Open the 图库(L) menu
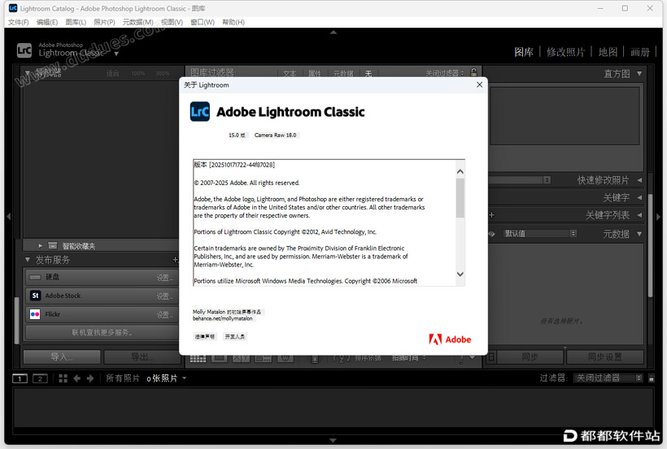This screenshot has width=667, height=449. tap(76, 22)
